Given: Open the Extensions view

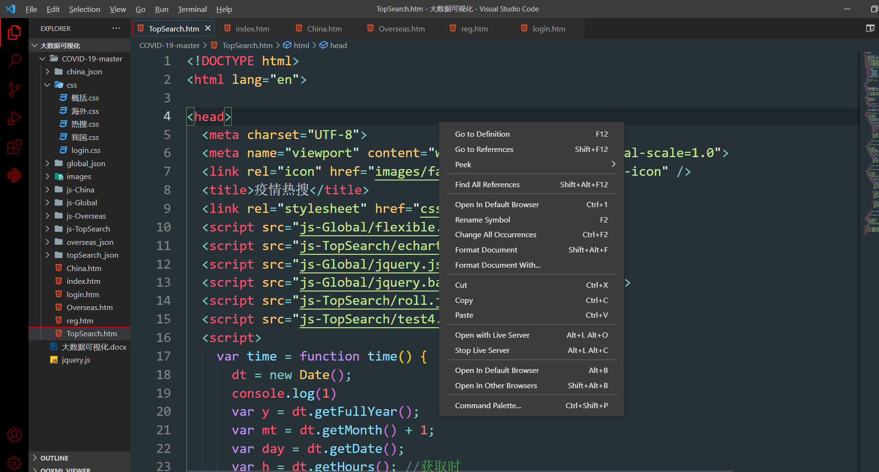Looking at the screenshot, I should [x=14, y=147].
